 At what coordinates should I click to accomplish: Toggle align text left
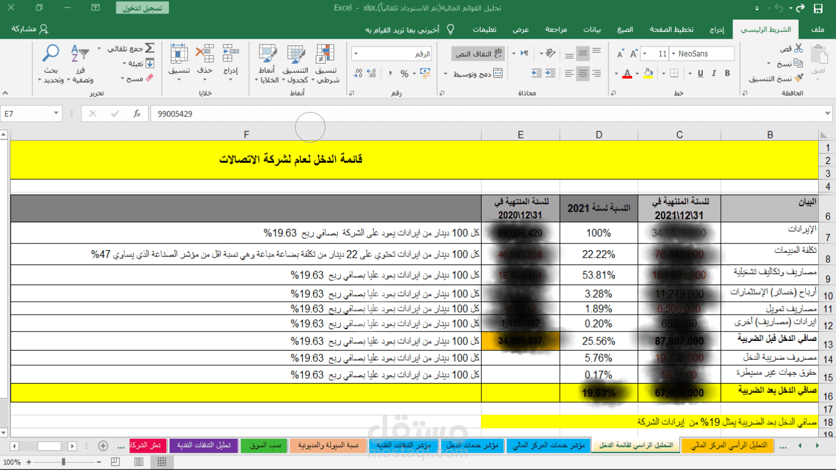pos(569,73)
